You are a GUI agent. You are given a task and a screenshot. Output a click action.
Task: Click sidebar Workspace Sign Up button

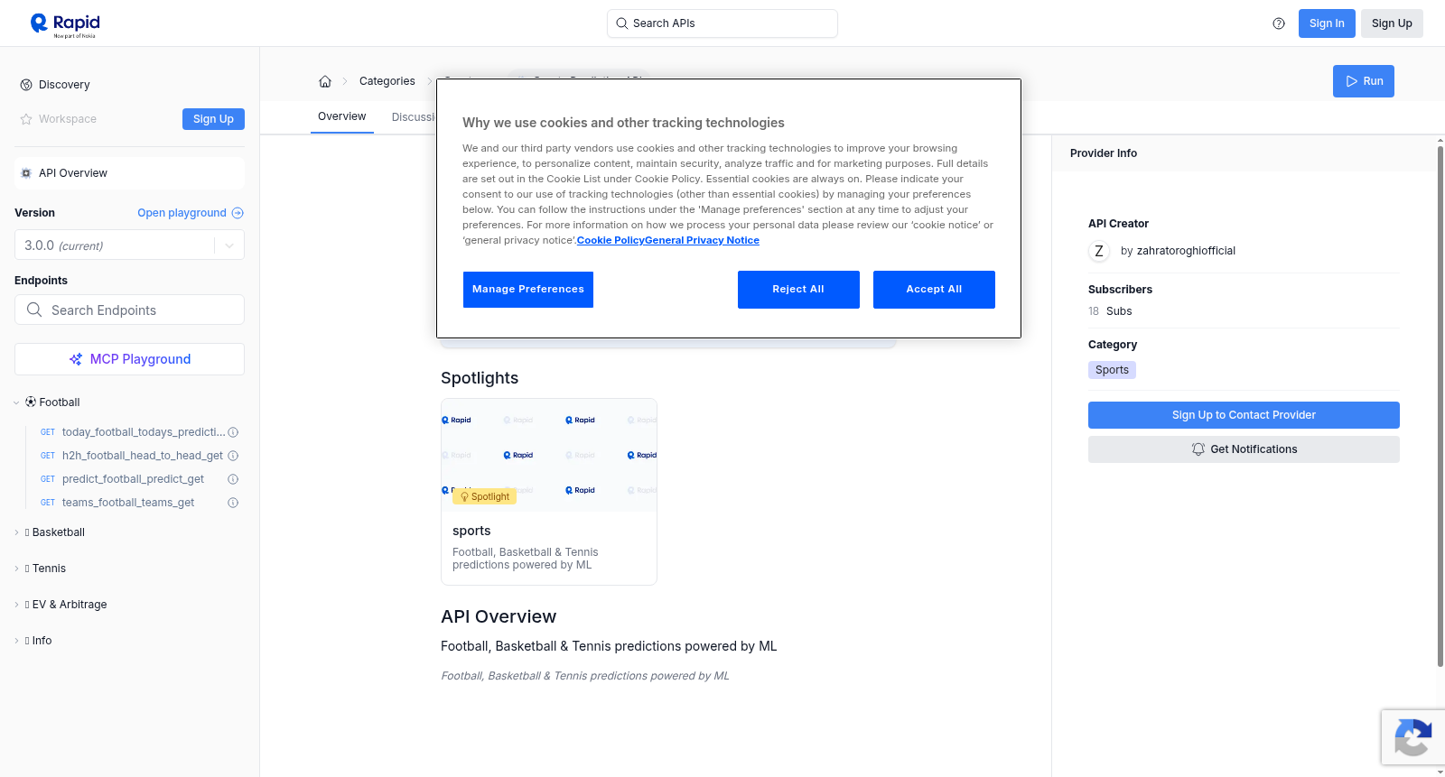pyautogui.click(x=213, y=119)
